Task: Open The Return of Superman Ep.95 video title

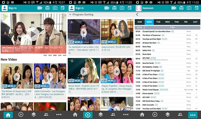Action: [x=16, y=94]
